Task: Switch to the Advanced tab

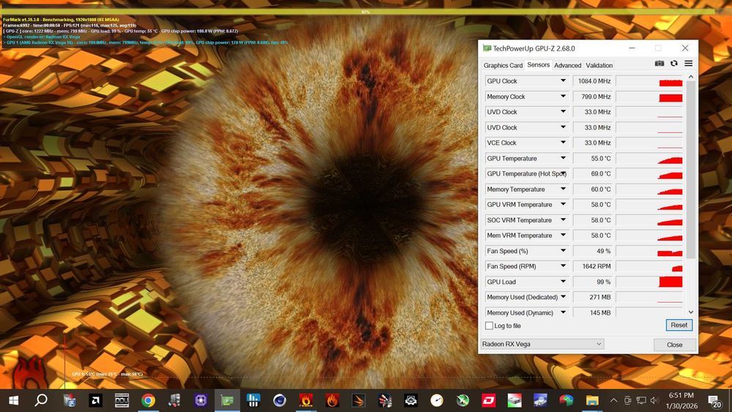Action: coord(567,66)
